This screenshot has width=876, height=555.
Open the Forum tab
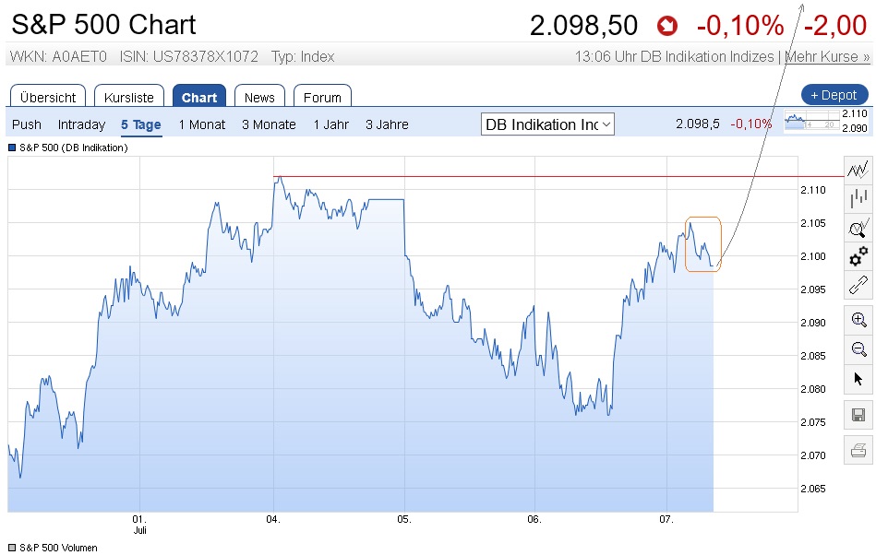322,97
